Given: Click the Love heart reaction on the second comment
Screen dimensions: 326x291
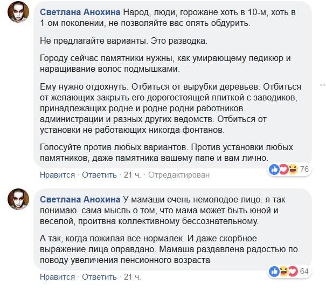Looking at the screenshot, I should click(x=292, y=270).
